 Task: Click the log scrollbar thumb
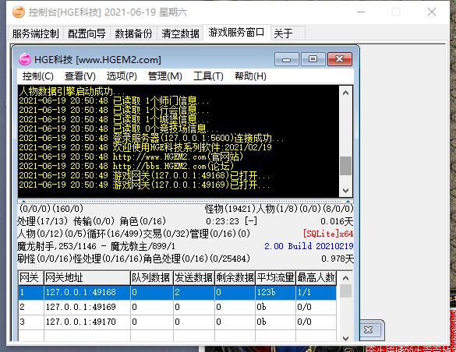click(346, 166)
